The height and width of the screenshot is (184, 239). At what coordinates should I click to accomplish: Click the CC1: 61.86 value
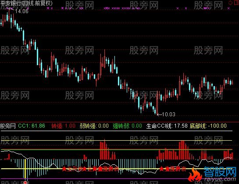32,126
